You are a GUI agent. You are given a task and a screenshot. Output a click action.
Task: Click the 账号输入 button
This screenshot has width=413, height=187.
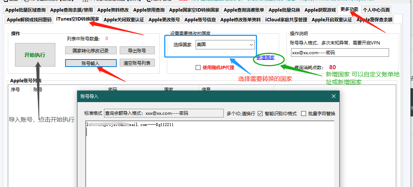[91, 63]
